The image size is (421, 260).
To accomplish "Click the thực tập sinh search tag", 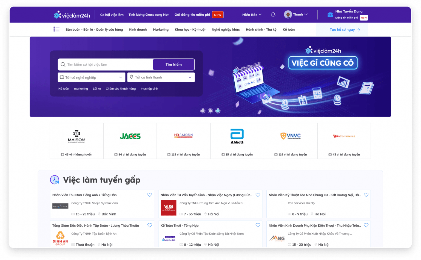I will pos(149,89).
